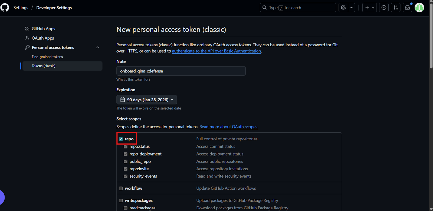Click 'Access commit status' description

pyautogui.click(x=216, y=147)
